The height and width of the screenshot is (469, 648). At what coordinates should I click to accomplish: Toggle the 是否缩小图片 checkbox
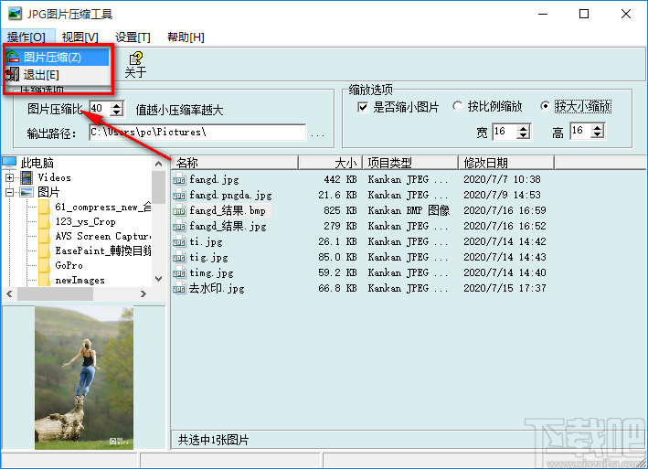point(363,108)
